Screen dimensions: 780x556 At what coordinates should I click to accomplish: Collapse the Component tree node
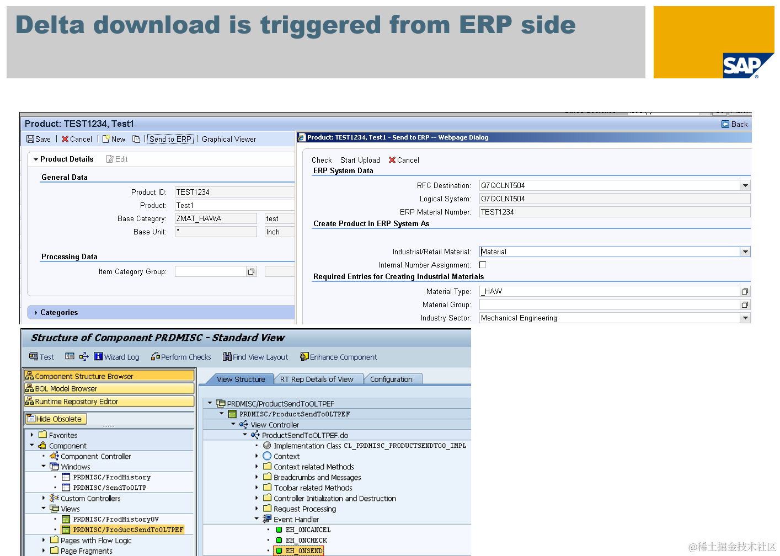pos(32,445)
